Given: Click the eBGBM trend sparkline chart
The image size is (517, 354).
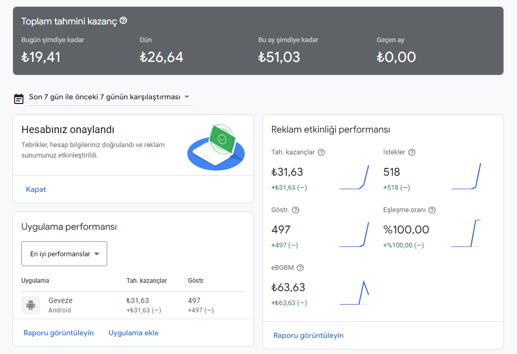Looking at the screenshot, I should coord(354,292).
